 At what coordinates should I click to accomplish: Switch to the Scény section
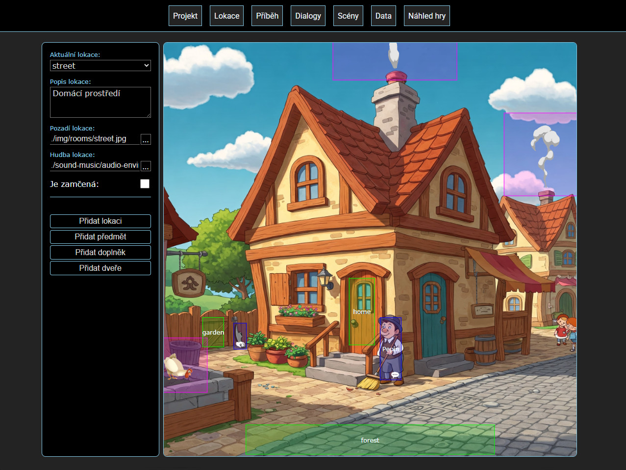tap(348, 15)
